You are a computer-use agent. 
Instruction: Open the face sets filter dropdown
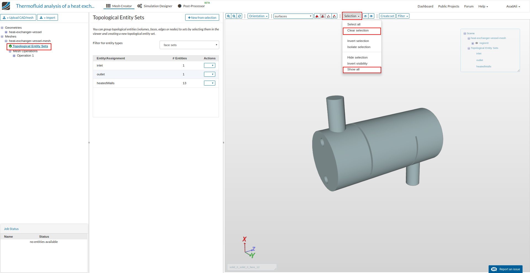(189, 45)
